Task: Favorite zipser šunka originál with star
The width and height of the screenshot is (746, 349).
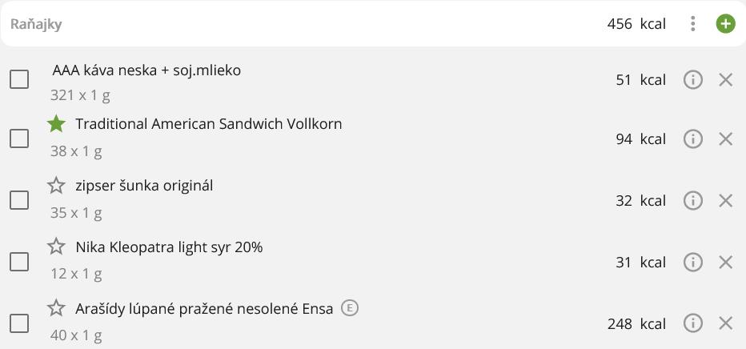Action: [56, 186]
